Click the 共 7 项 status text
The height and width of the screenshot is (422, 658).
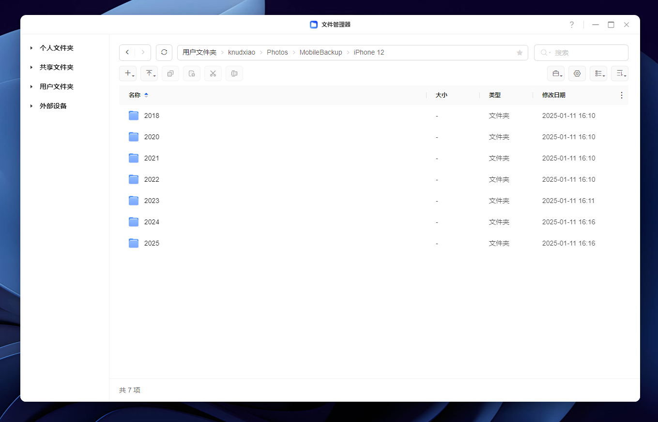tap(130, 390)
